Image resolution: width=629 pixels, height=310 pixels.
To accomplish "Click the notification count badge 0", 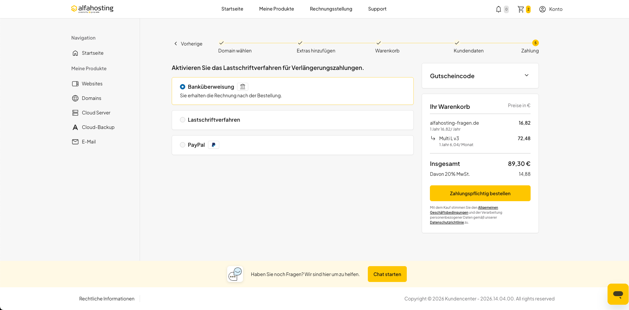I will click(506, 9).
